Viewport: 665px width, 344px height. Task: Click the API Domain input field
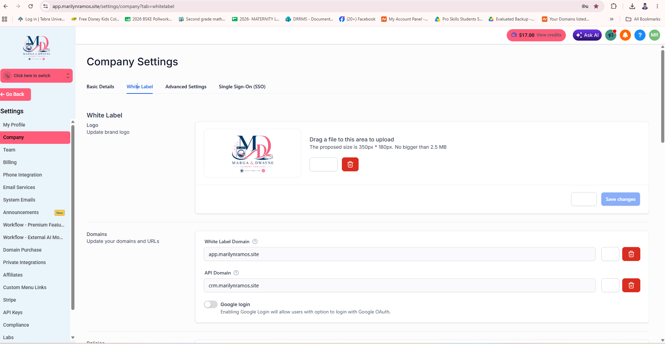tap(400, 285)
